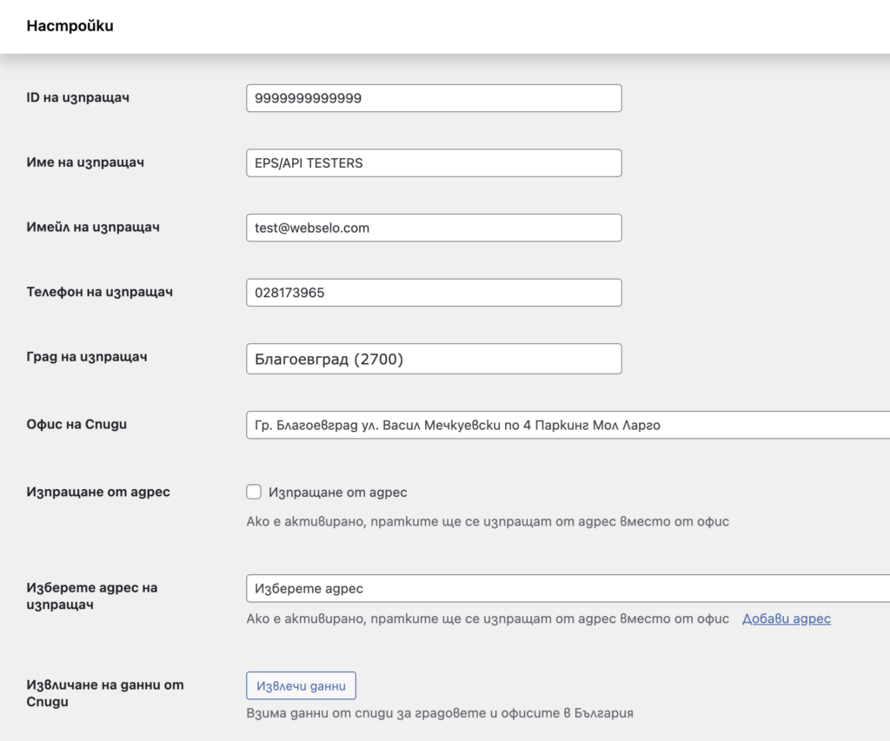Click the 'Име на изпращач' row label

pos(85,162)
